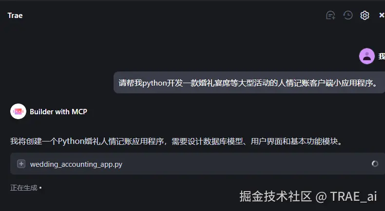Click the Trae panel title
Image resolution: width=385 pixels, height=211 pixels.
15,16
